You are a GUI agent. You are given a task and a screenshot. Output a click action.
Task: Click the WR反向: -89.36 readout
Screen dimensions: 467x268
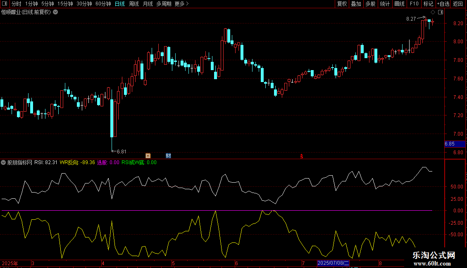pyautogui.click(x=77, y=162)
